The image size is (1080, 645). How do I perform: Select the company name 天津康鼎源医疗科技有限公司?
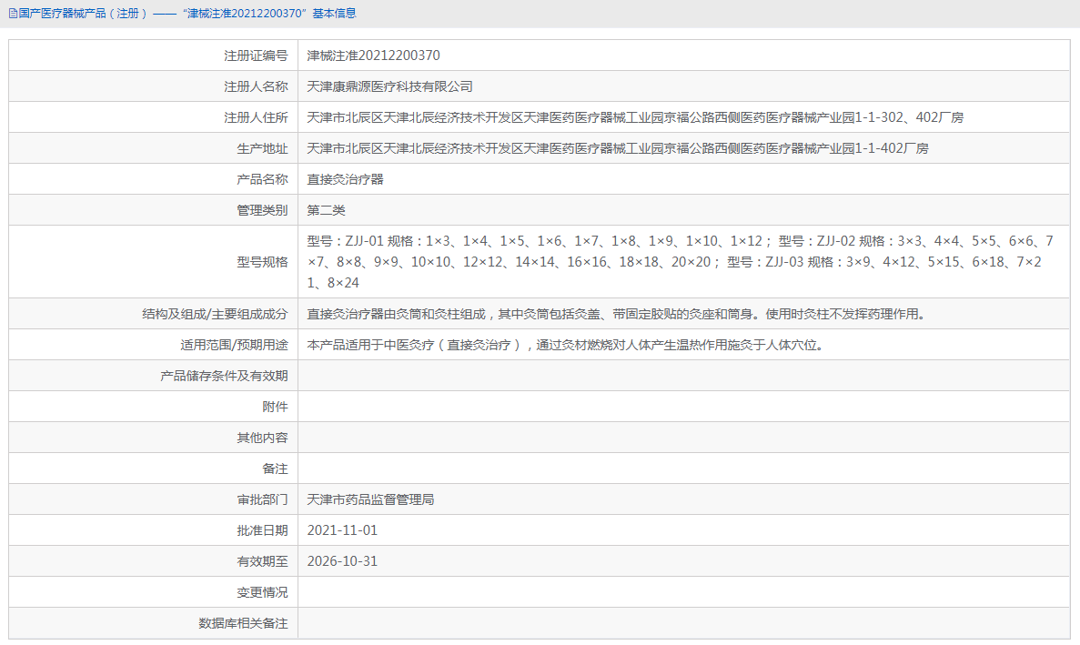coord(389,86)
